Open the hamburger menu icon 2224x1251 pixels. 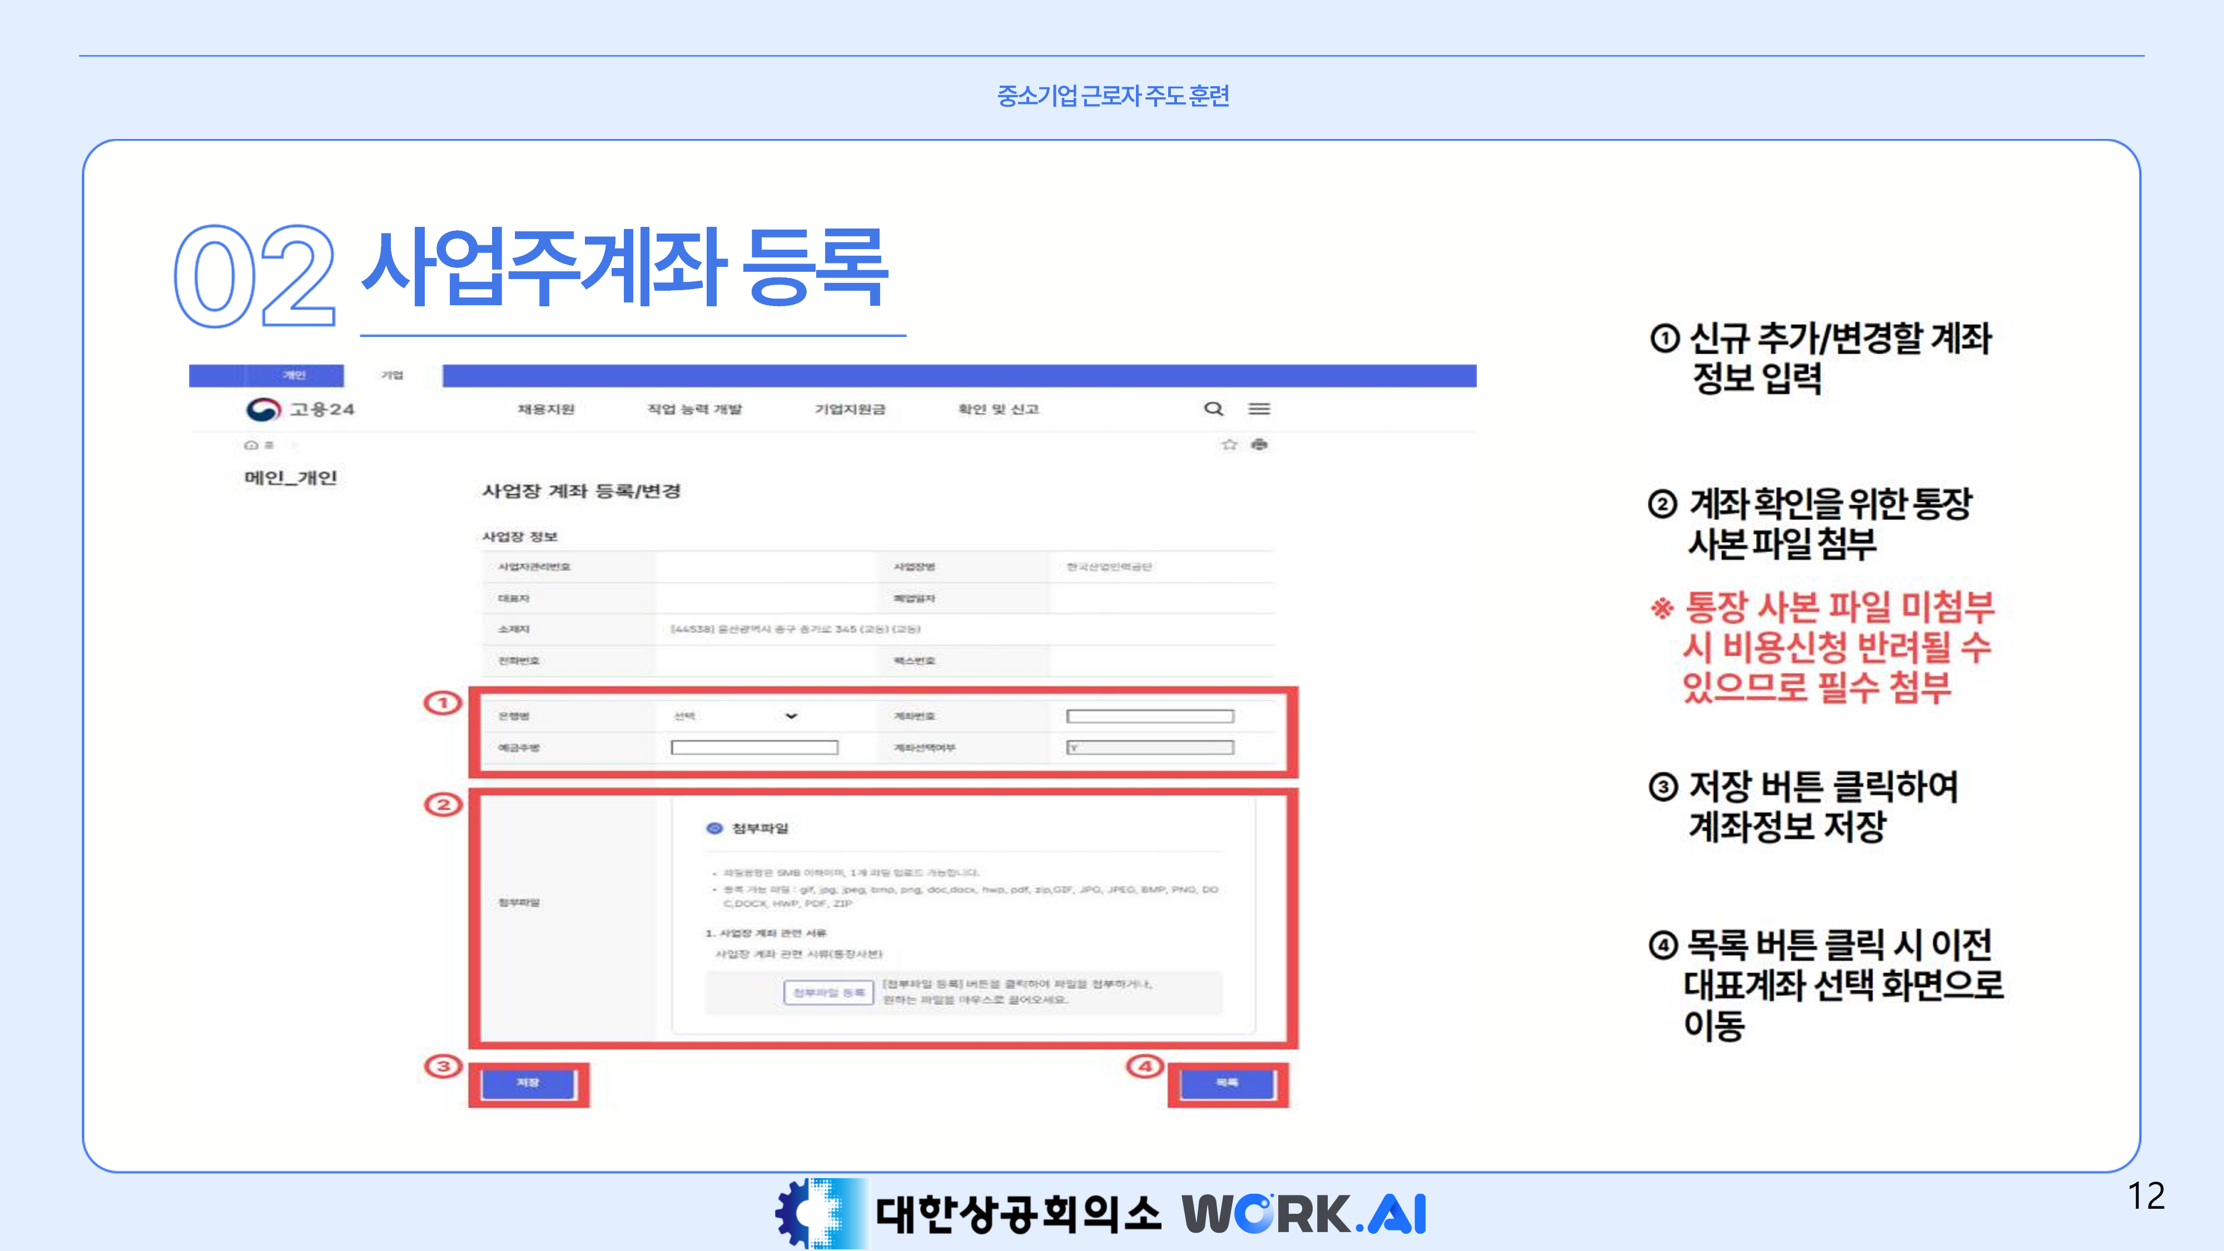point(1259,408)
